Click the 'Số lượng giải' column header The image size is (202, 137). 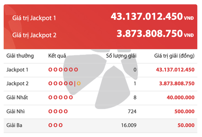point(121,56)
